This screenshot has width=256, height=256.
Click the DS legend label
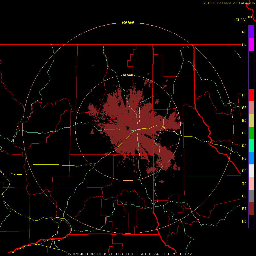coord(244,171)
